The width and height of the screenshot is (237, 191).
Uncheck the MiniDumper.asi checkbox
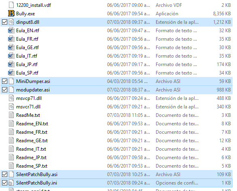click(x=5, y=81)
